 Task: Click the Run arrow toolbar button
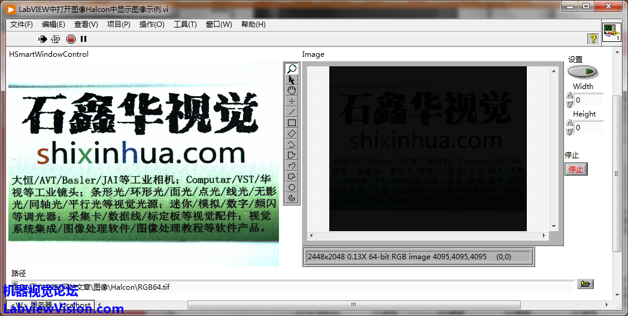[43, 39]
